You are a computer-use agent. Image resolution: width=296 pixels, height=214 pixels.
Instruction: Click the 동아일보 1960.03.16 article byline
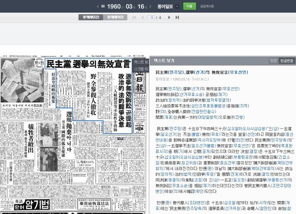[x=182, y=79]
